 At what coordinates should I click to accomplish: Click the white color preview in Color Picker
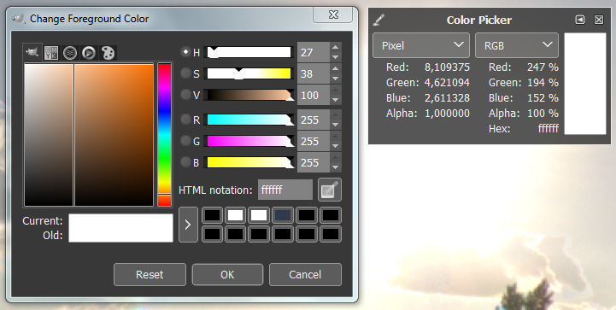point(585,84)
